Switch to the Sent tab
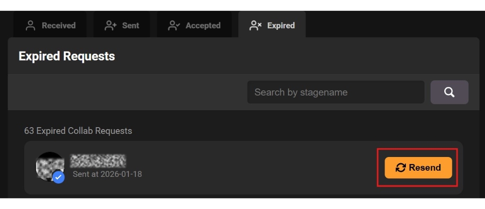Screen dimensions: 485x209 coord(122,26)
